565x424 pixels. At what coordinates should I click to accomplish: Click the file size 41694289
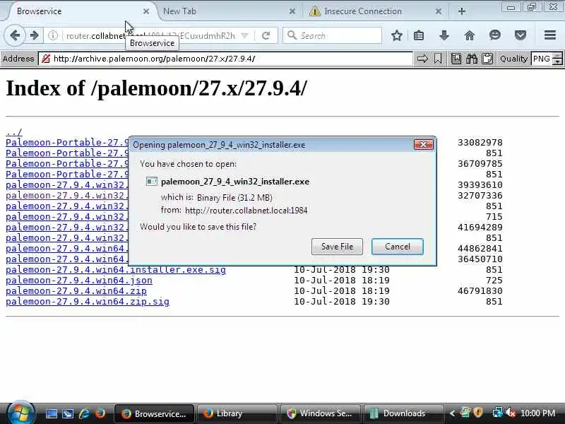click(x=480, y=227)
